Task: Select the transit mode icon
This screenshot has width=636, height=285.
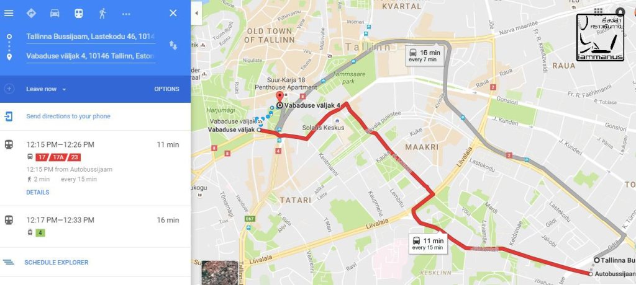Action: click(78, 13)
